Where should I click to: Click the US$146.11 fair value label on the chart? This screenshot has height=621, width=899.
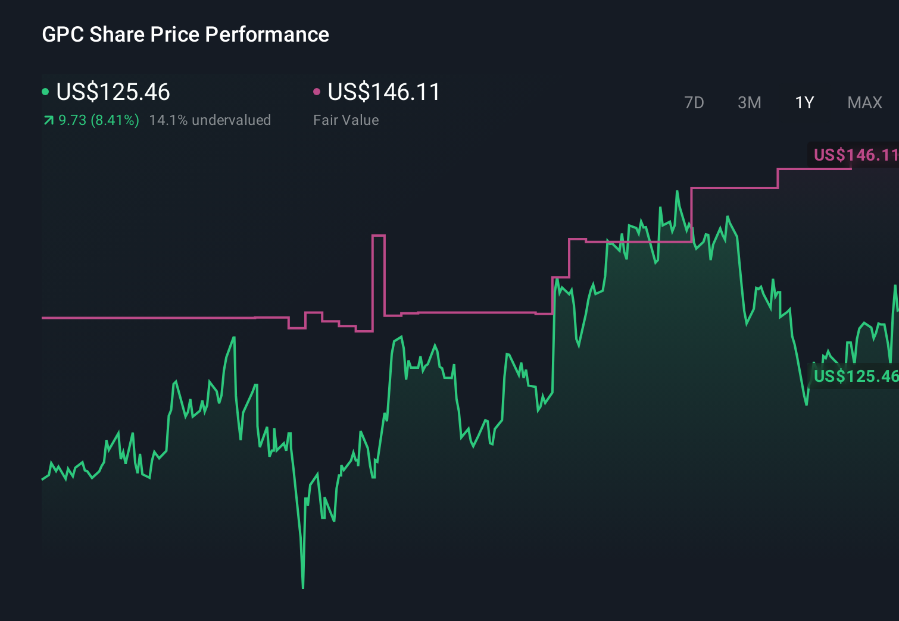856,155
